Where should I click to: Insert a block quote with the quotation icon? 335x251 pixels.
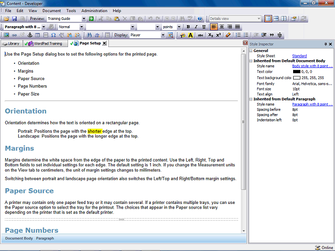[272, 35]
